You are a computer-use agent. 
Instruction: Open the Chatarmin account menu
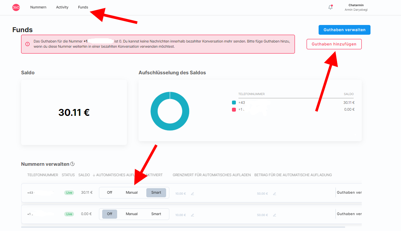coord(356,7)
